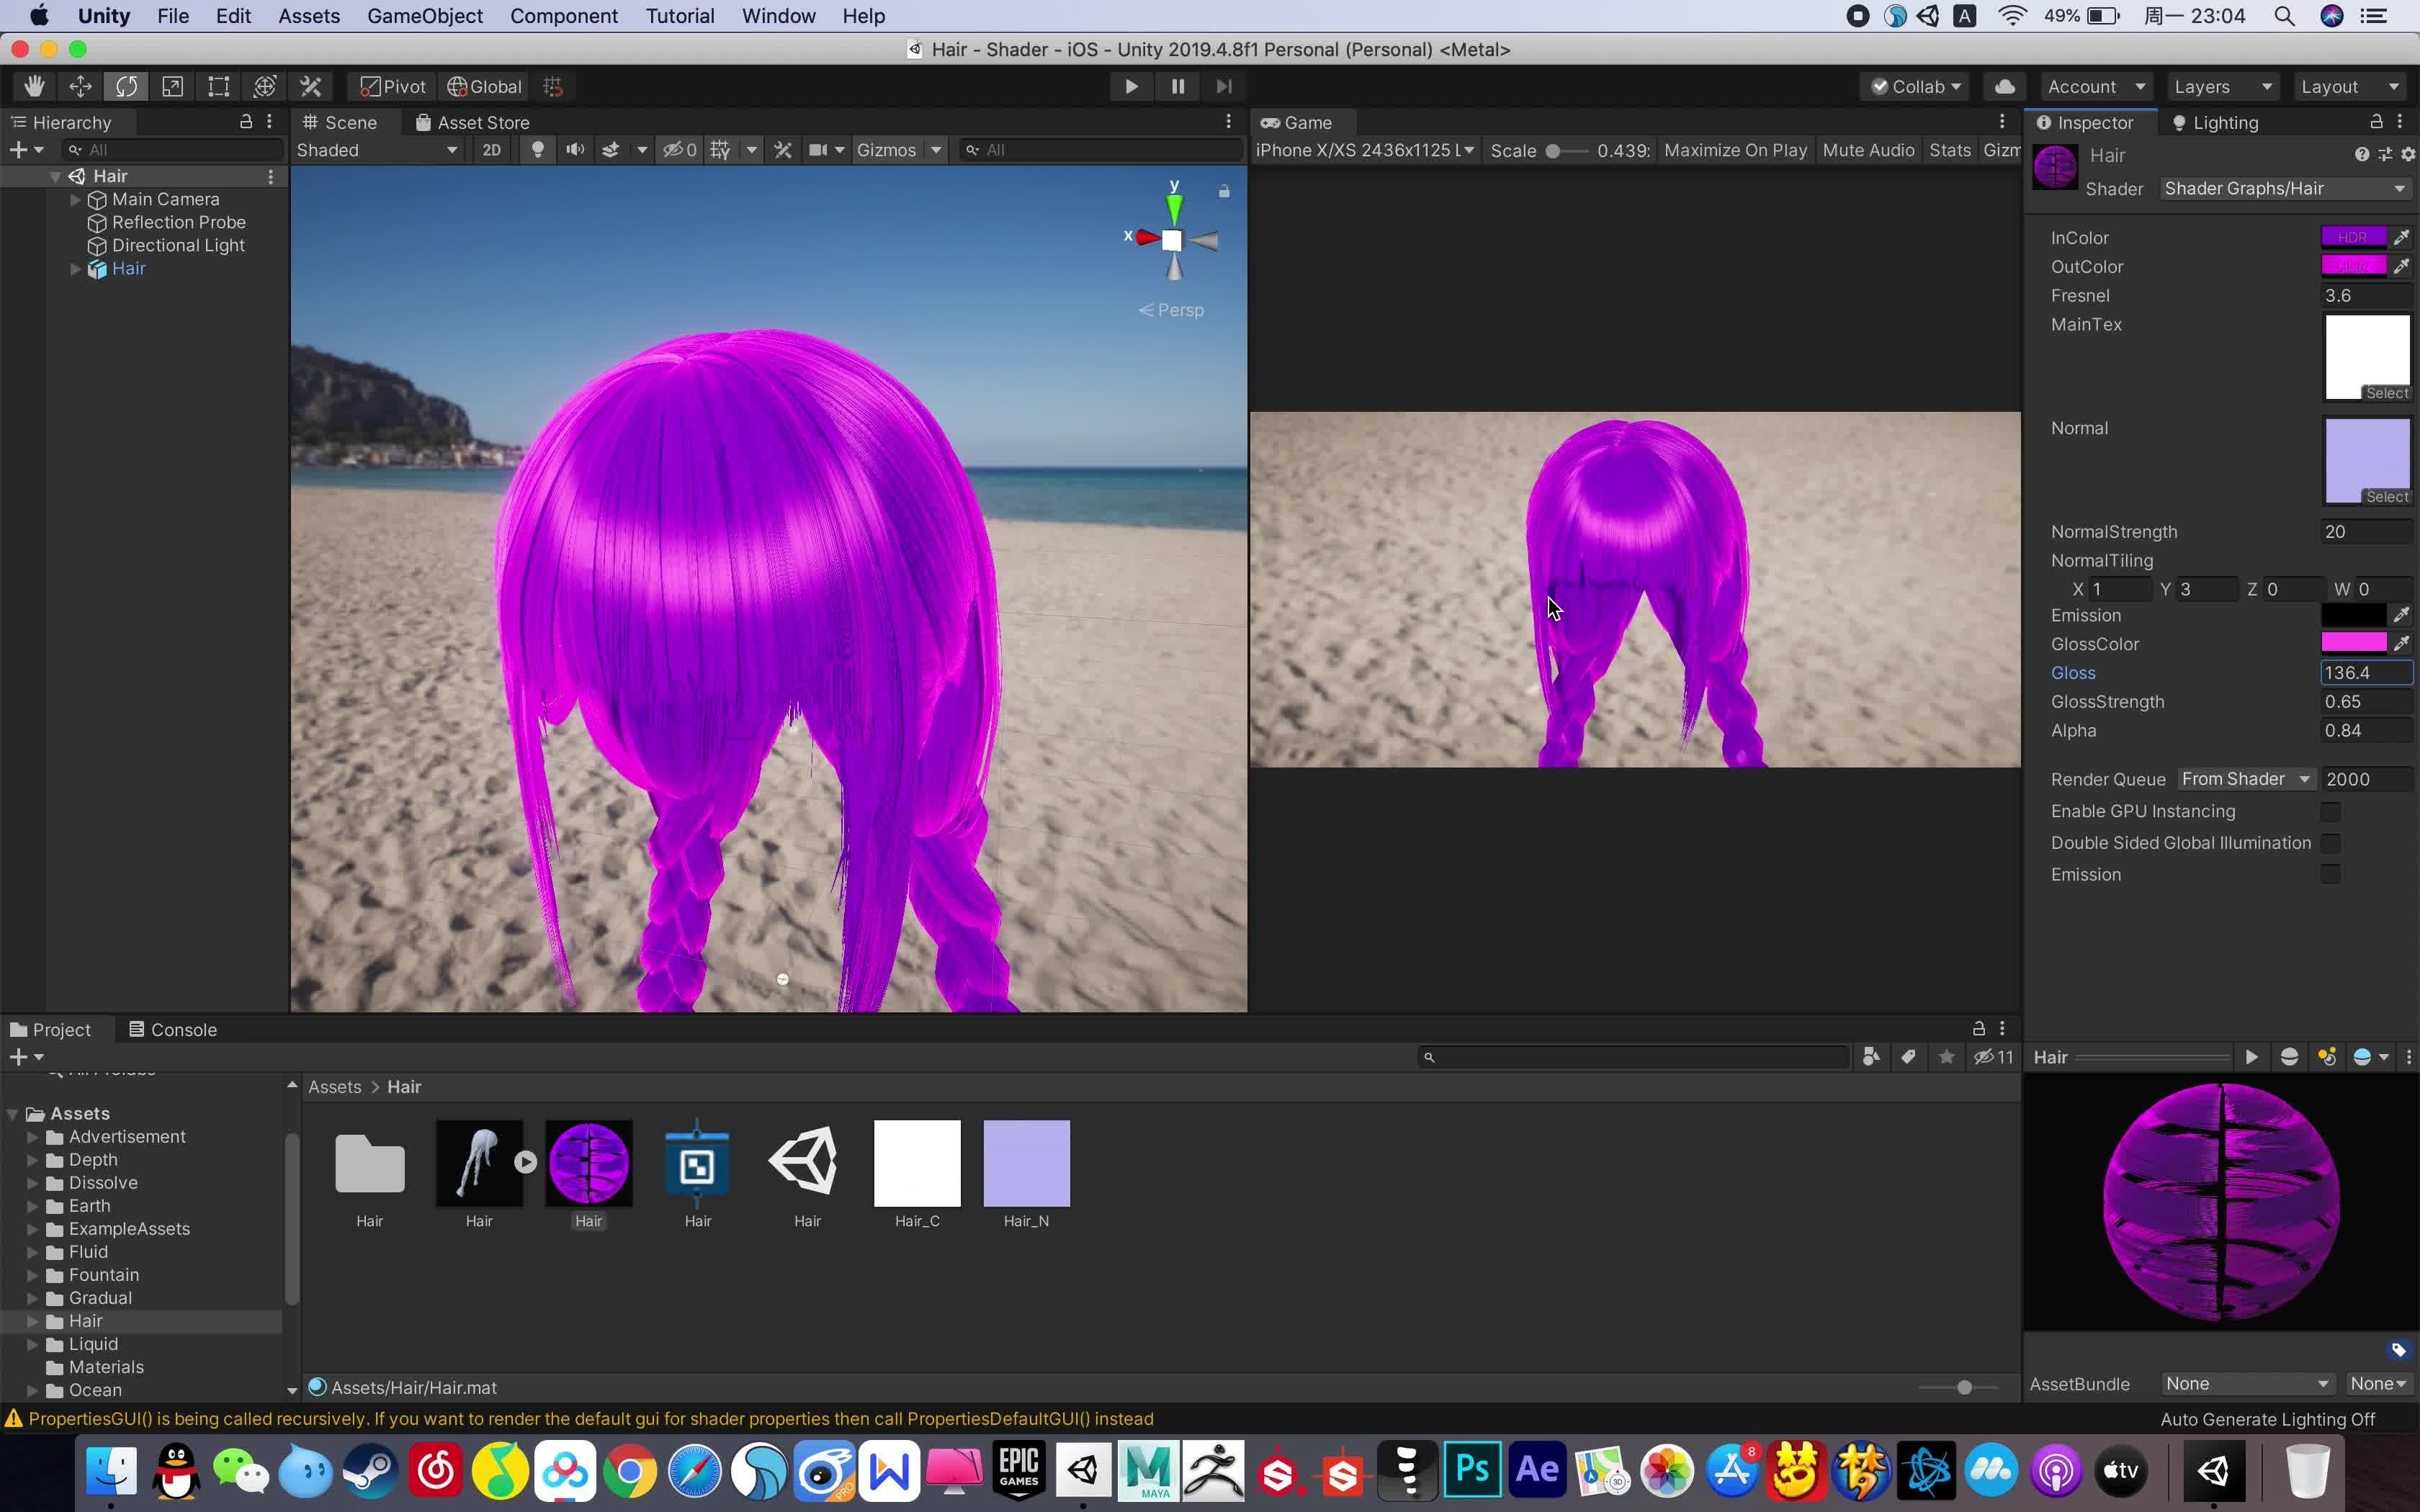
Task: Switch to Asset Store tab
Action: tap(472, 123)
